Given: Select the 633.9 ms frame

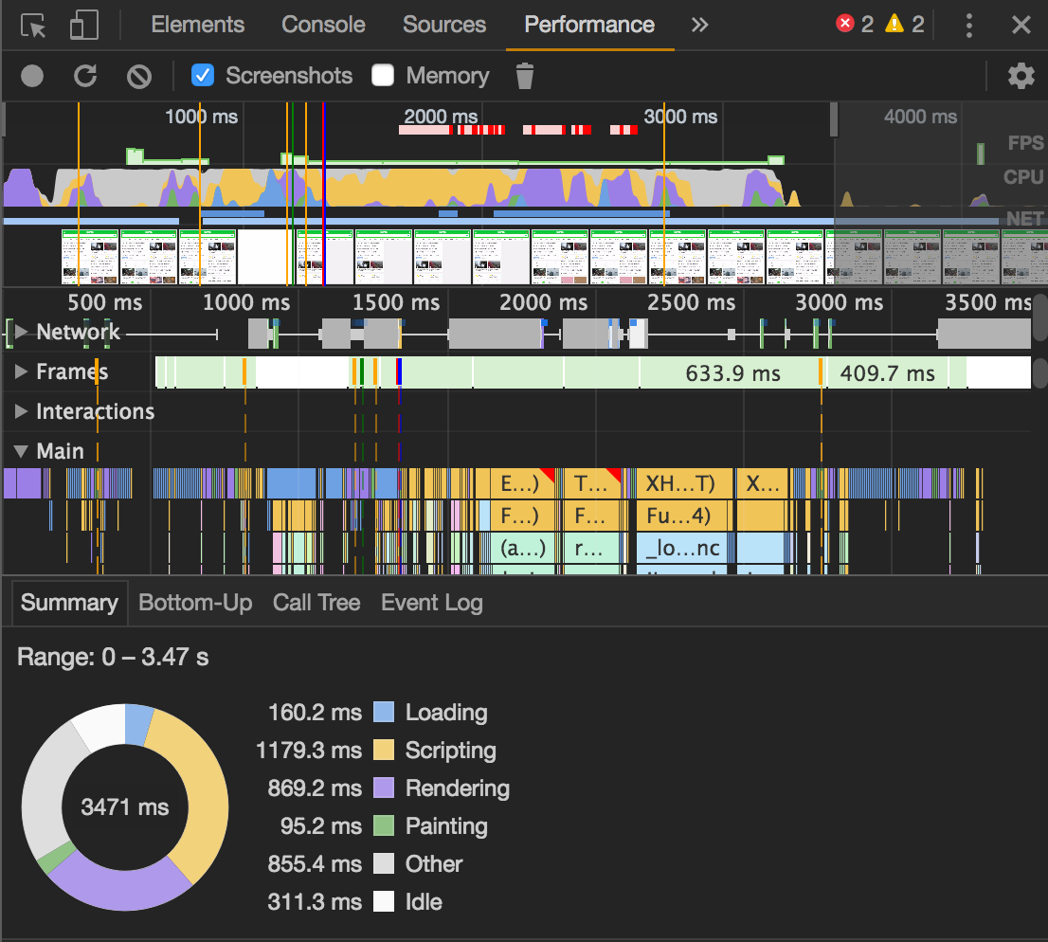Looking at the screenshot, I should point(732,373).
